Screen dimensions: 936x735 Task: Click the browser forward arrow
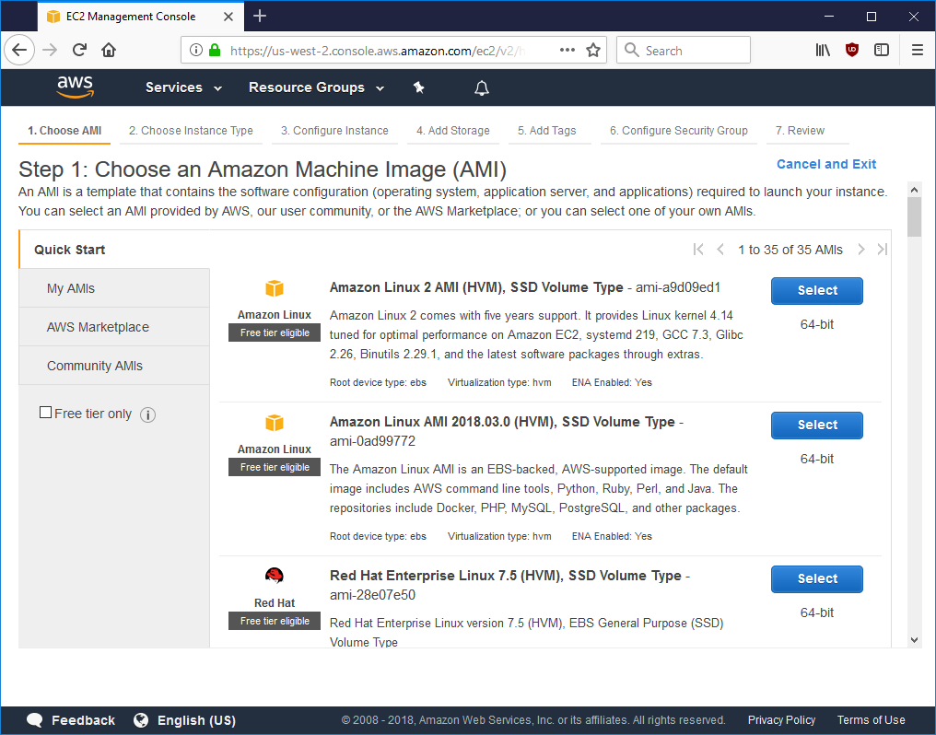point(50,50)
